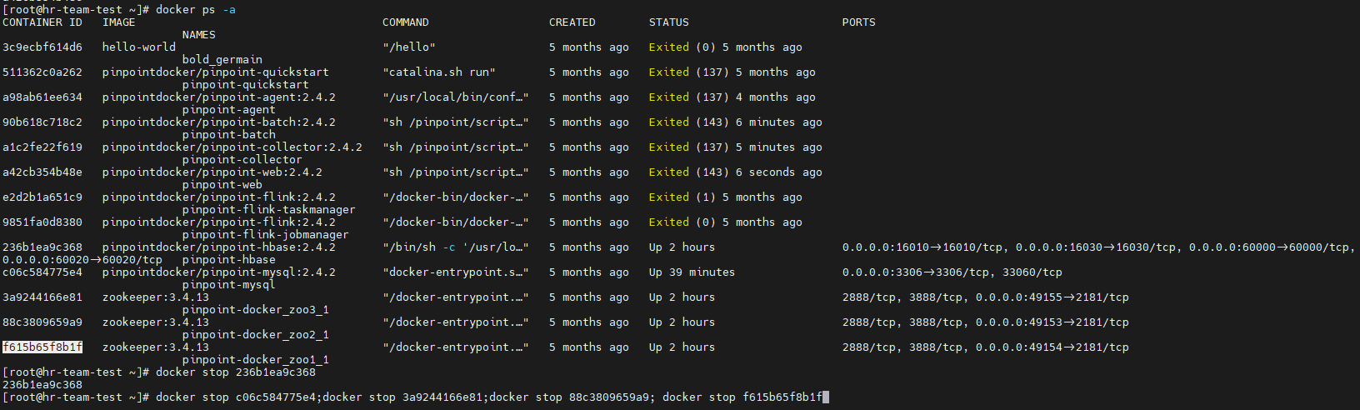Select container ID 3c9ecbf614d6
Screen dimensions: 1360x410
[42, 47]
